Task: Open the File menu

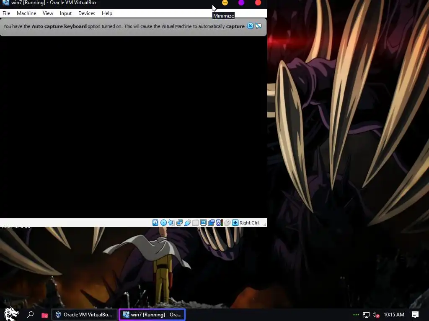Action: [6, 13]
